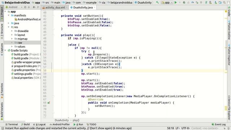
Task: Open the 6: Logcat tool window
Action: pos(39,124)
